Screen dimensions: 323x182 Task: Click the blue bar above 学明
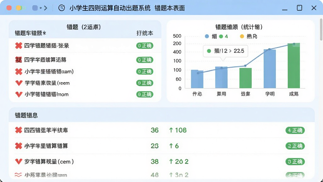coord(270,69)
